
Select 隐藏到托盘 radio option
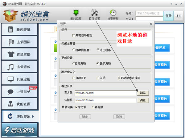[73, 50]
